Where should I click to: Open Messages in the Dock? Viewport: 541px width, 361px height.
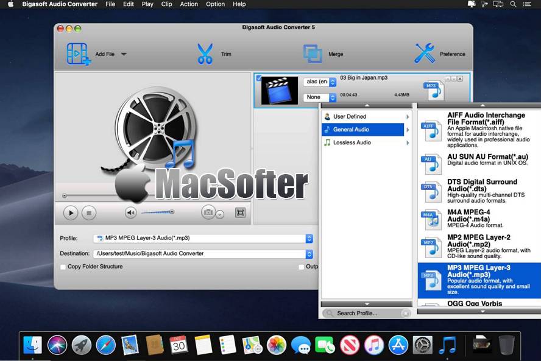300,345
